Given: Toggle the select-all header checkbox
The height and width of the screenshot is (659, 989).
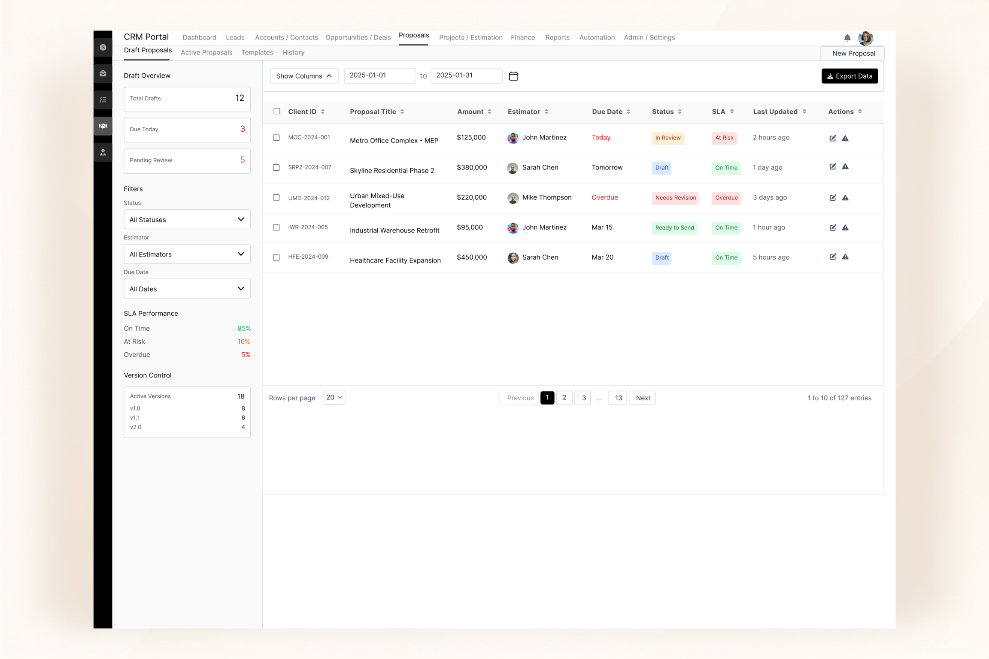Looking at the screenshot, I should point(277,111).
